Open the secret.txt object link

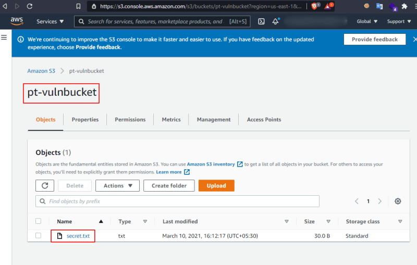[78, 236]
